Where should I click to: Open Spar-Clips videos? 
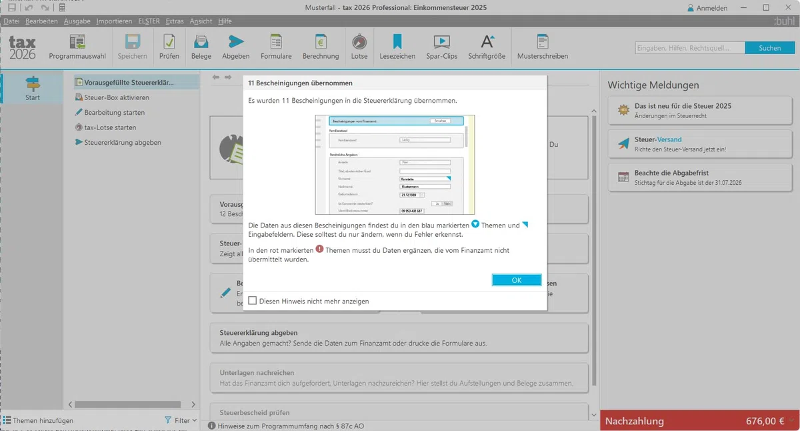[x=442, y=47]
